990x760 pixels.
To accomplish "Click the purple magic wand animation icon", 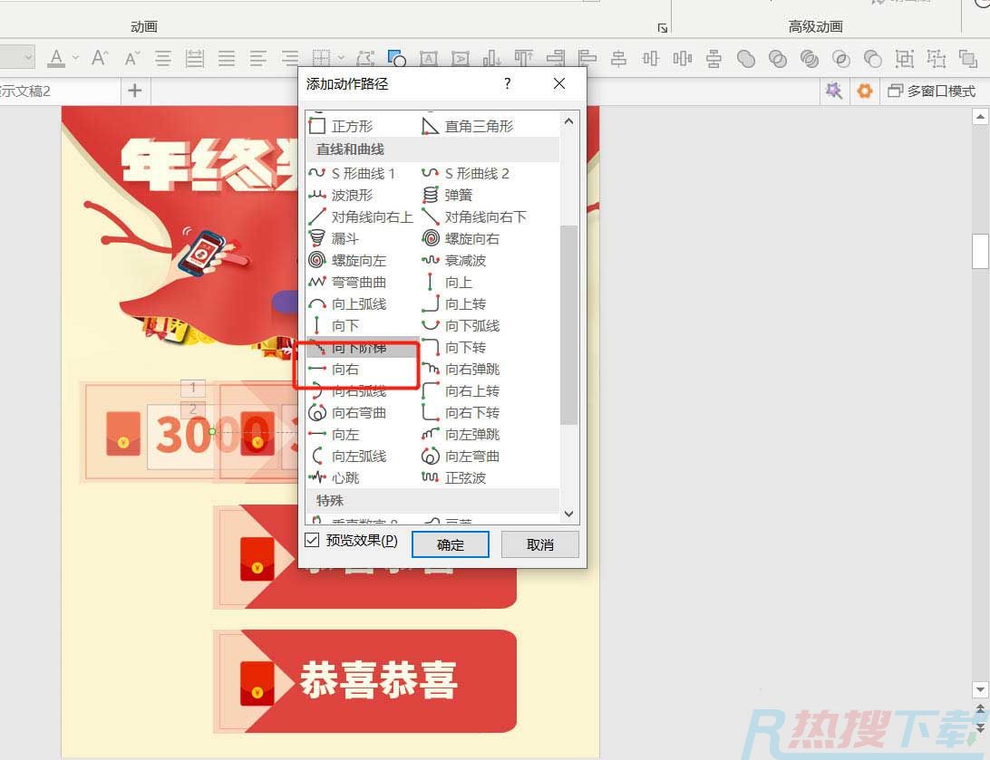I will pyautogui.click(x=833, y=91).
